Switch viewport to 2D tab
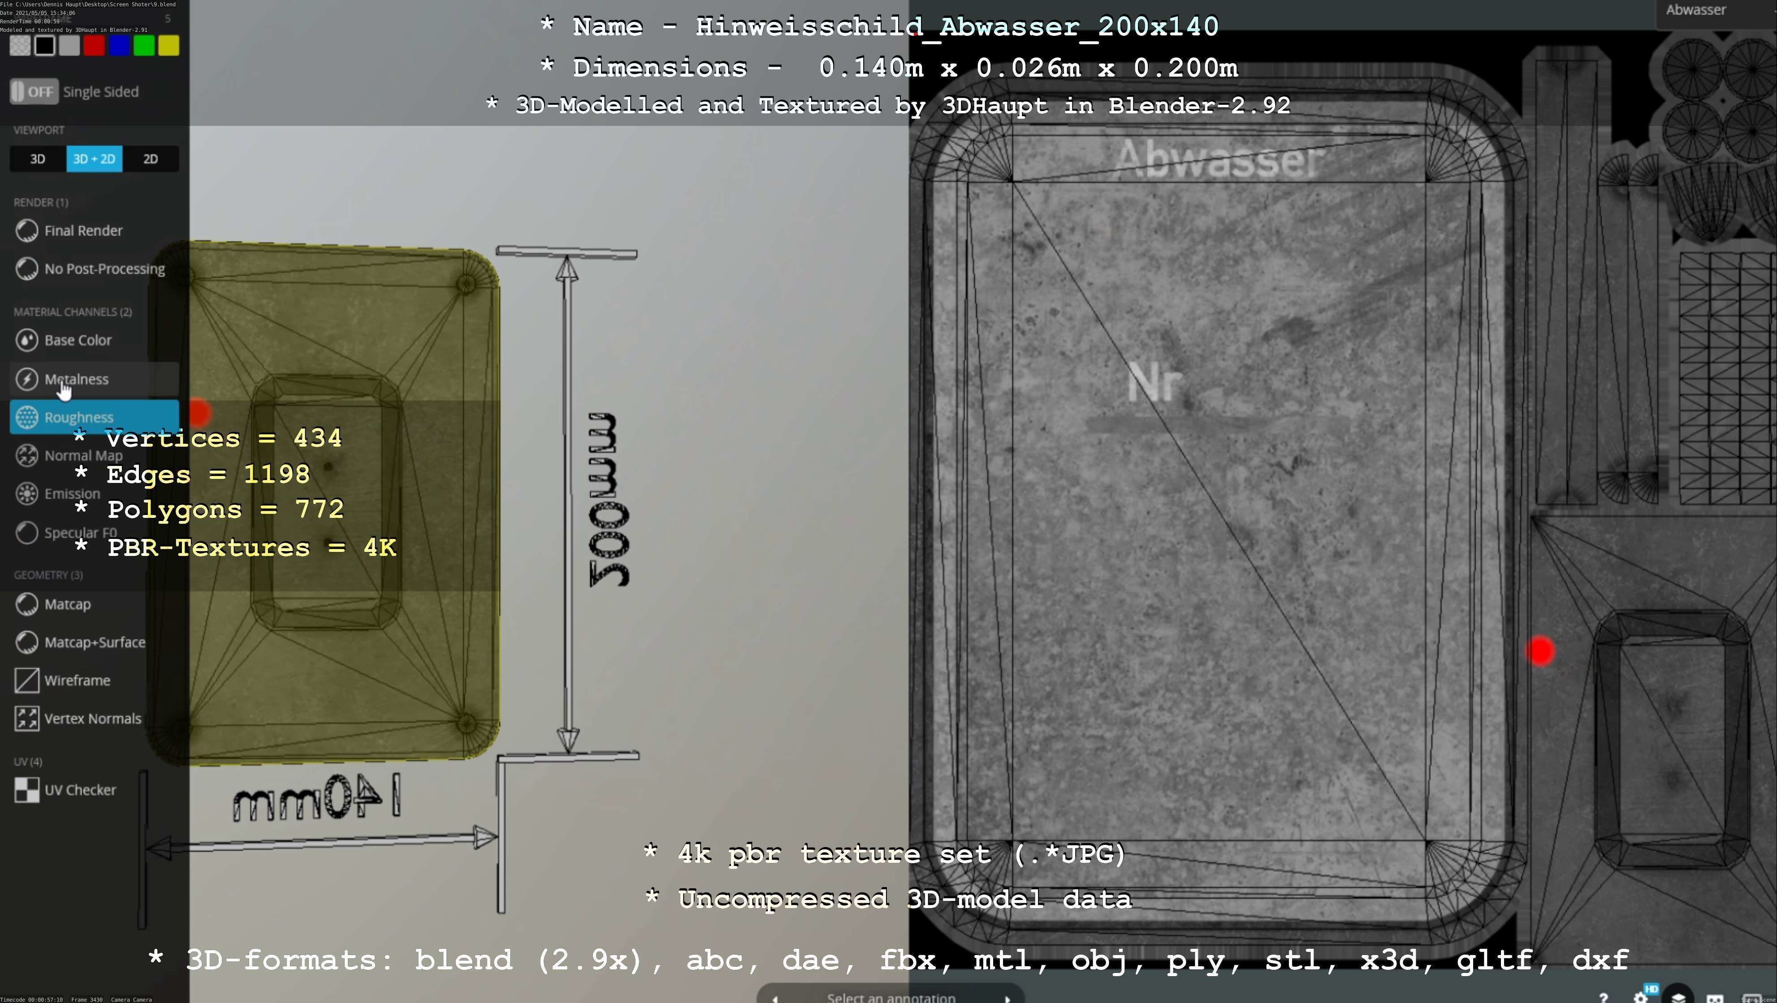 [151, 159]
